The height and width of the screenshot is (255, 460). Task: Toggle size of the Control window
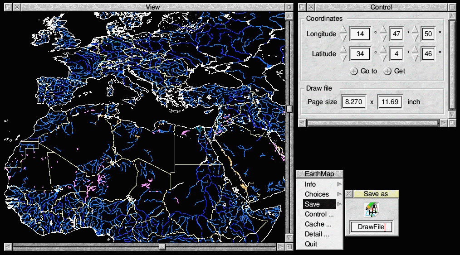coord(452,7)
